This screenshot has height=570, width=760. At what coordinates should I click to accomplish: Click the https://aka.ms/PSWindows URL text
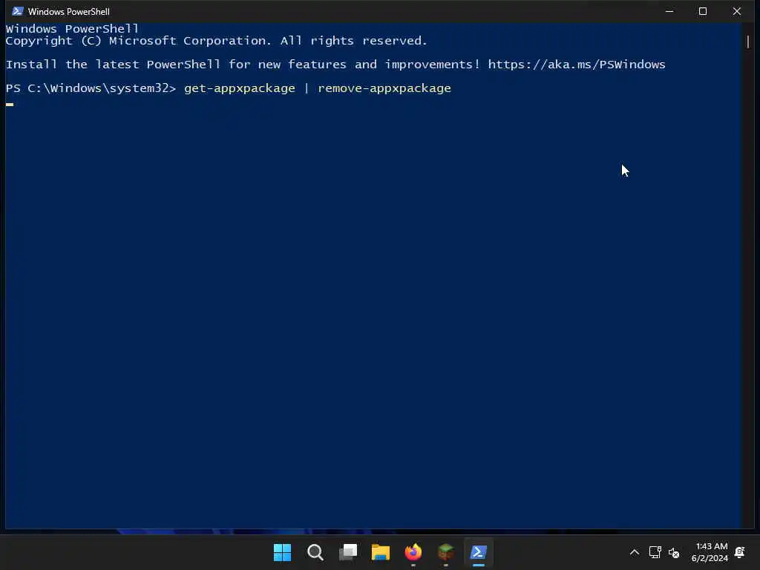576,65
